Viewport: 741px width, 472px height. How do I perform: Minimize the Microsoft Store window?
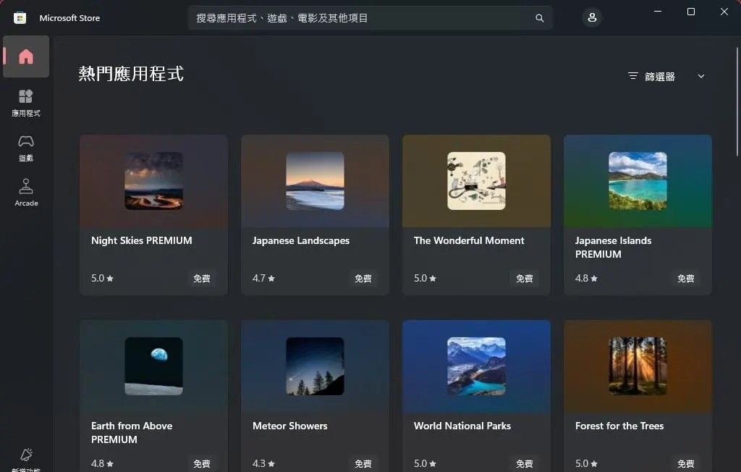657,12
